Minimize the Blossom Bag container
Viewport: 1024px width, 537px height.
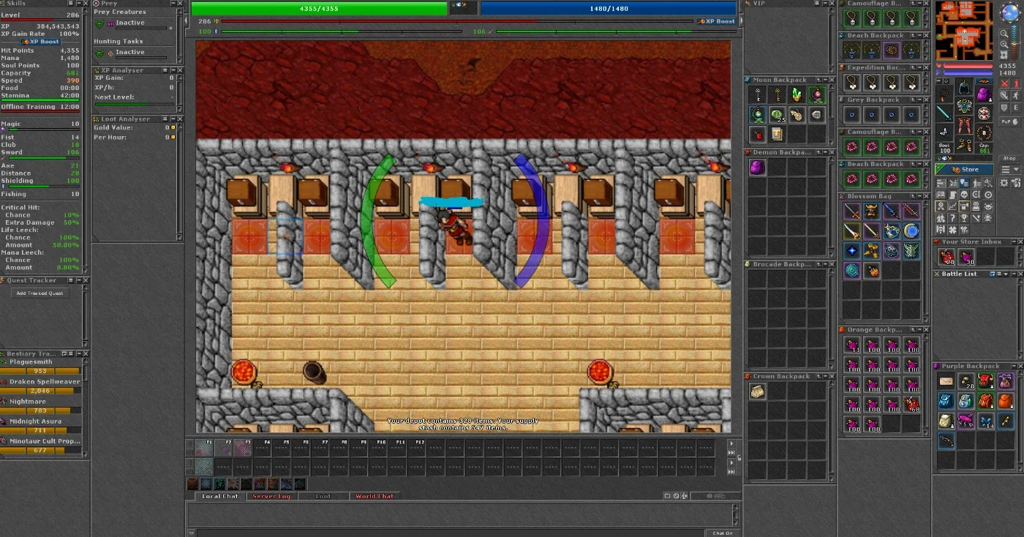[x=919, y=196]
